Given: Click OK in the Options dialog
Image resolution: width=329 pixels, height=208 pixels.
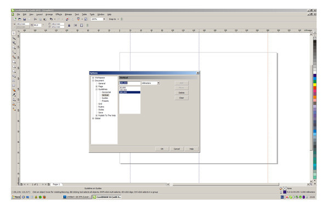Looking at the screenshot, I should click(x=162, y=149).
